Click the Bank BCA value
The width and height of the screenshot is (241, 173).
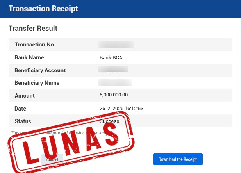coord(111,58)
